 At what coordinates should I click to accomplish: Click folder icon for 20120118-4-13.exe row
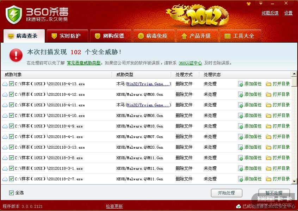click(x=268, y=84)
